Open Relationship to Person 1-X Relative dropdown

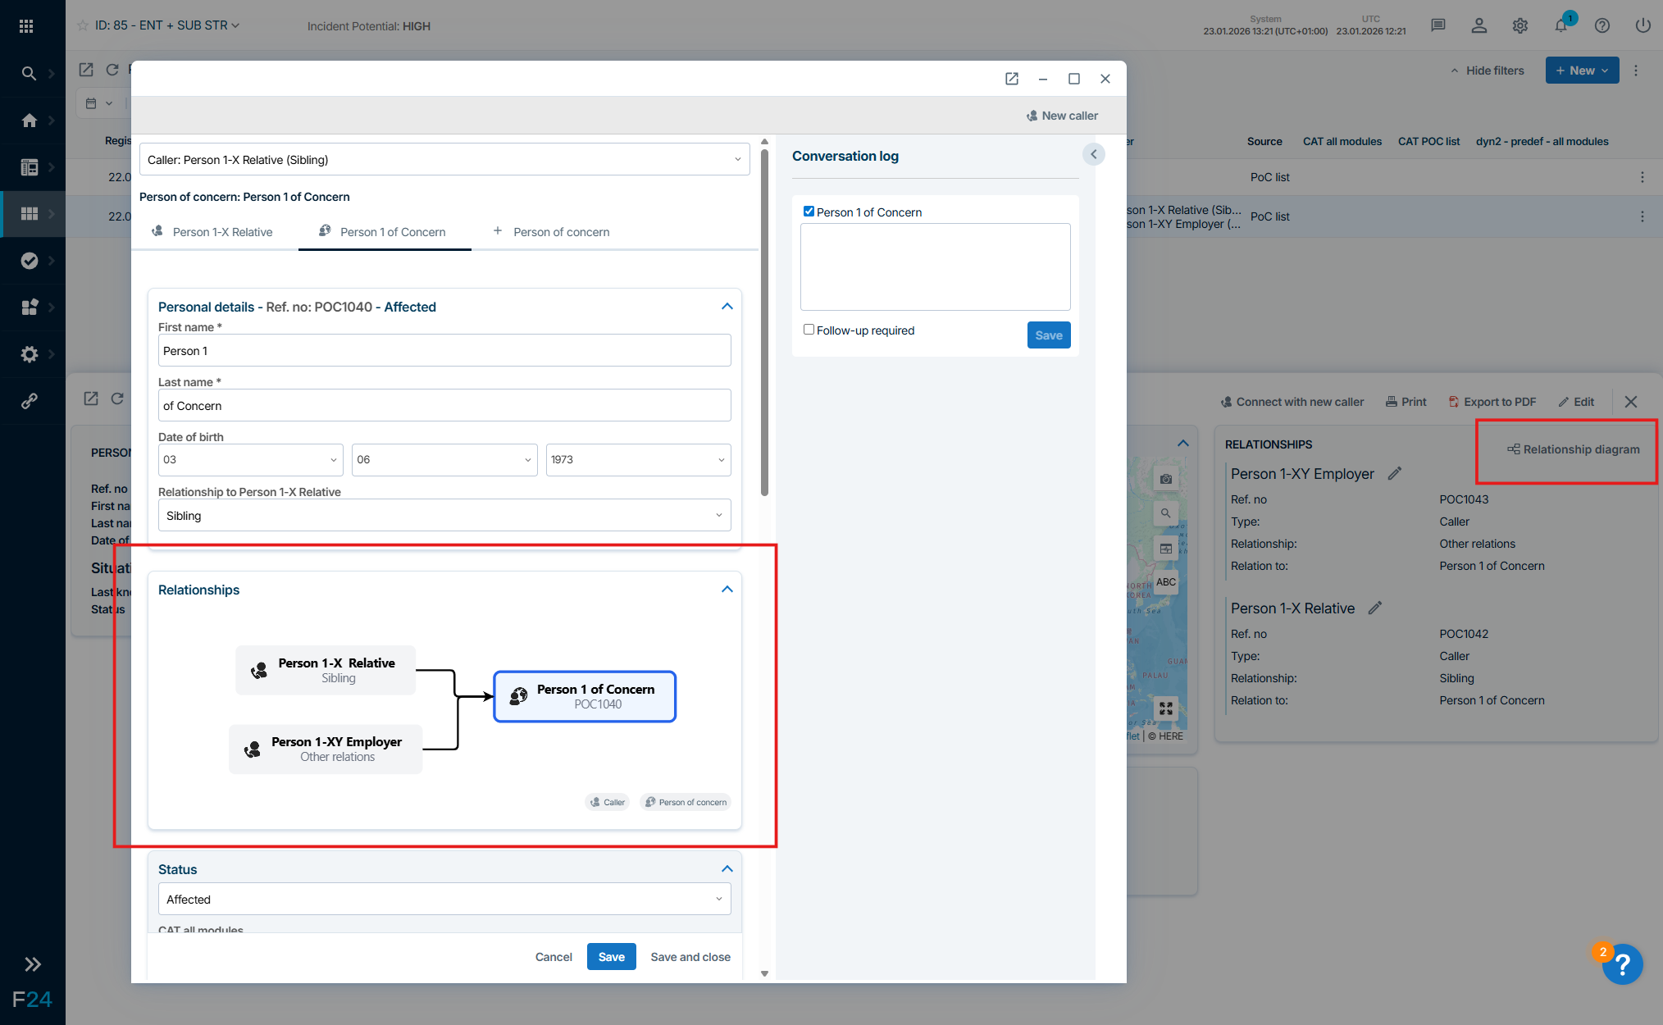click(444, 516)
